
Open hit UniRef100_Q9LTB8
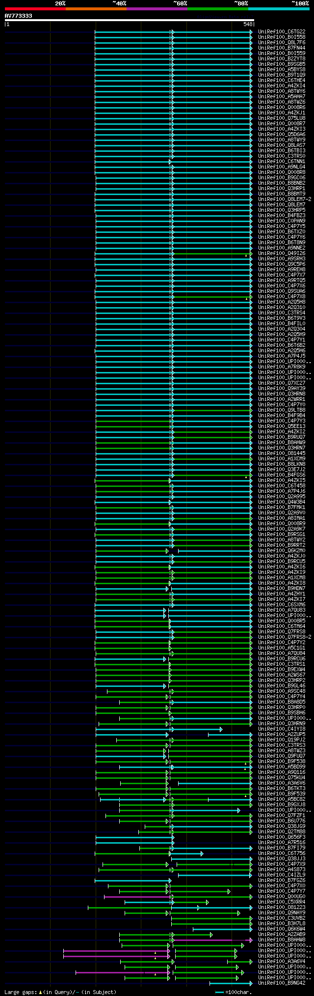tap(282, 410)
